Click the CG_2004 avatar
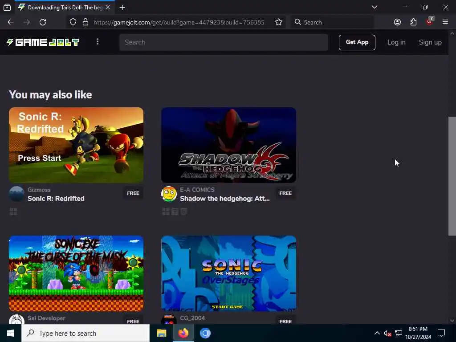Viewport: 456px width, 342px height. tap(169, 319)
